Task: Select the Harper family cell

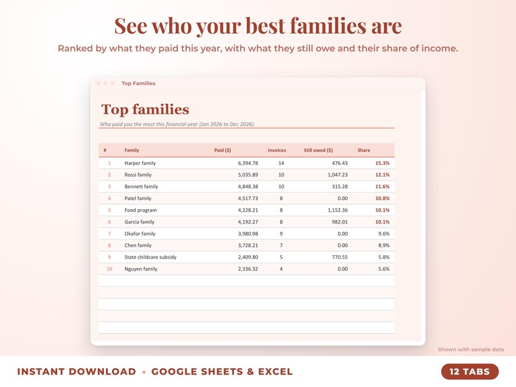Action: coord(140,163)
